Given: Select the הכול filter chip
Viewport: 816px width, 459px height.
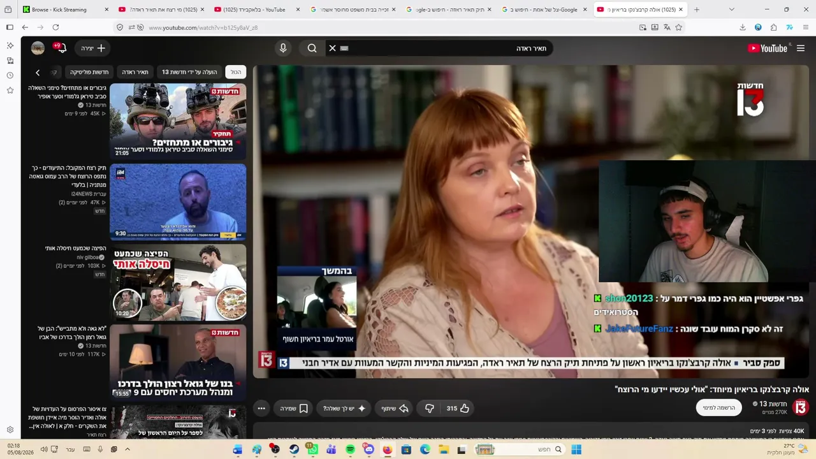Looking at the screenshot, I should pyautogui.click(x=236, y=72).
